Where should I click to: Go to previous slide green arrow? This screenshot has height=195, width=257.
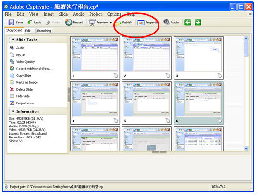coord(188,23)
